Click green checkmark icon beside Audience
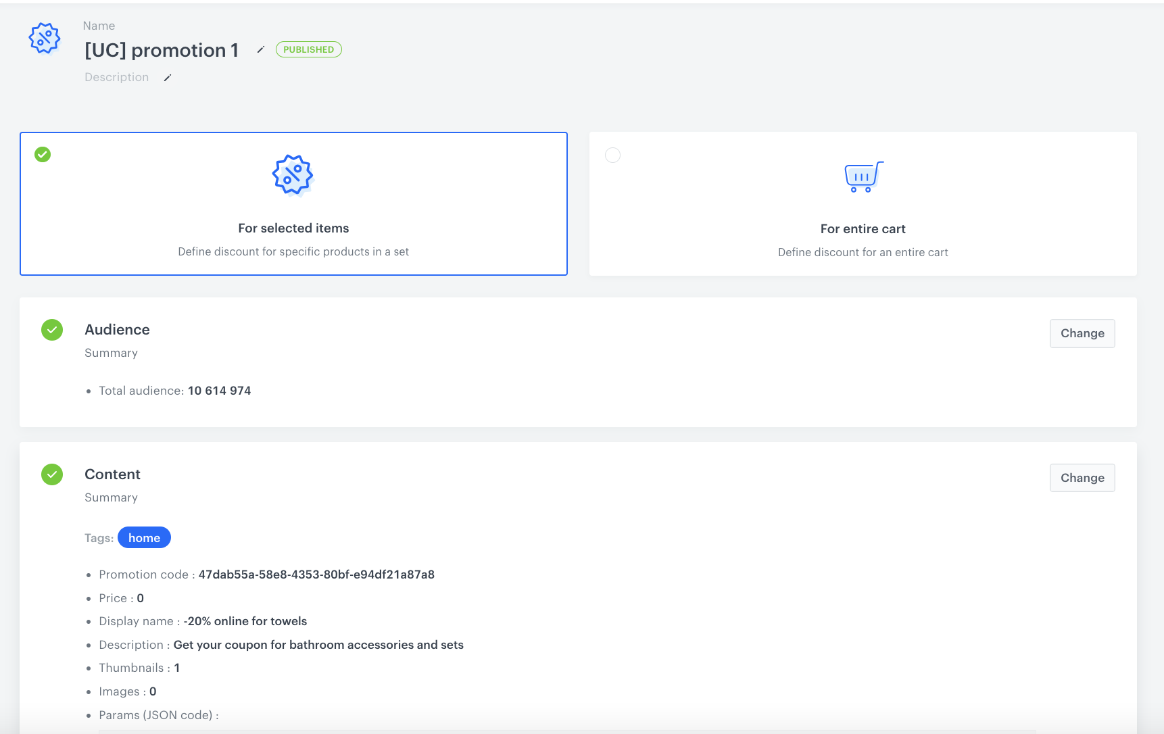 (52, 330)
